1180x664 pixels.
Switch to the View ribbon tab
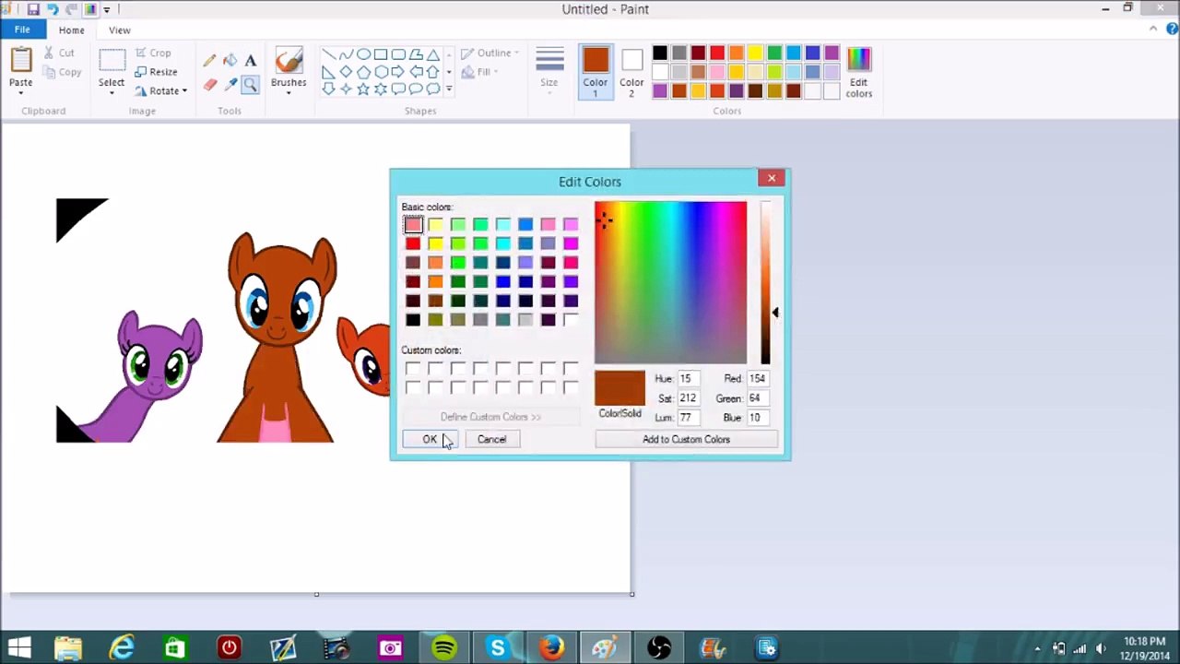[x=119, y=30]
